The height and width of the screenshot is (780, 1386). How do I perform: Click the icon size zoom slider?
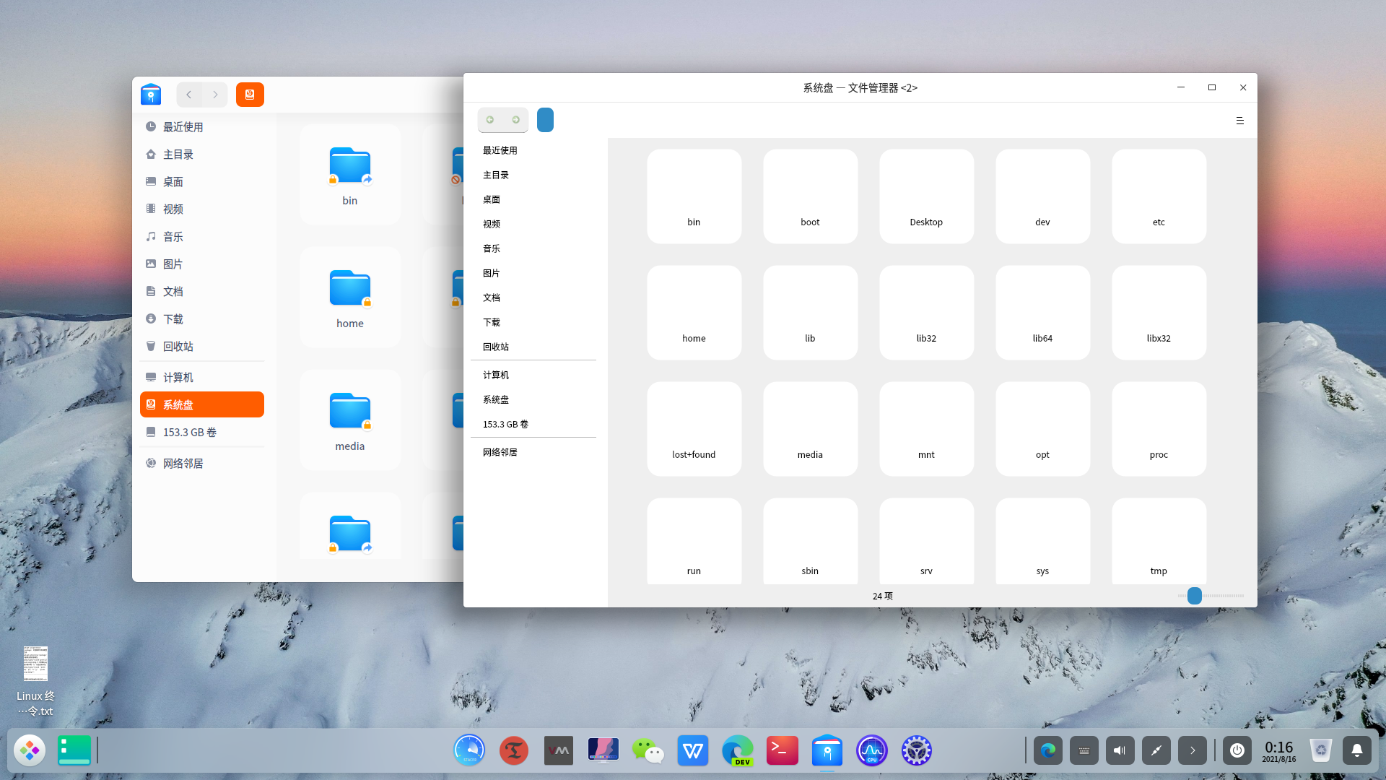(1195, 596)
